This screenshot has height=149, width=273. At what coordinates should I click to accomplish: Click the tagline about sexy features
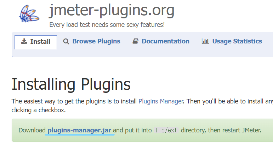pyautogui.click(x=107, y=25)
